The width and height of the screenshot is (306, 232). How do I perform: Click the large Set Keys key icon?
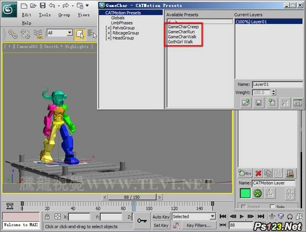pyautogui.click(x=142, y=221)
